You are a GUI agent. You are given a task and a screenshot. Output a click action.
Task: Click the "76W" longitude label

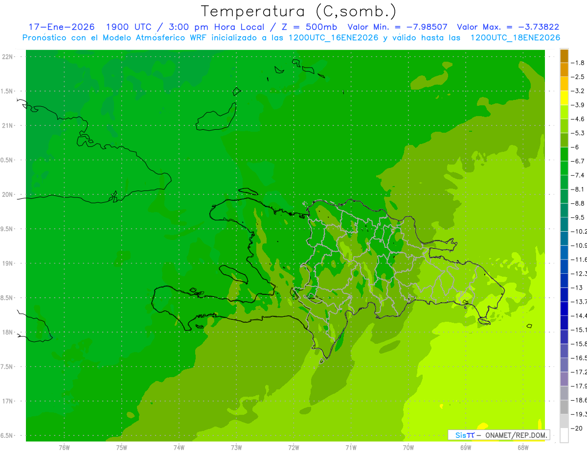(64, 447)
